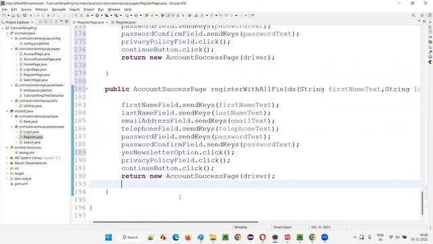
Task: Click the Save All toolbar icon
Action: pyautogui.click(x=18, y=16)
